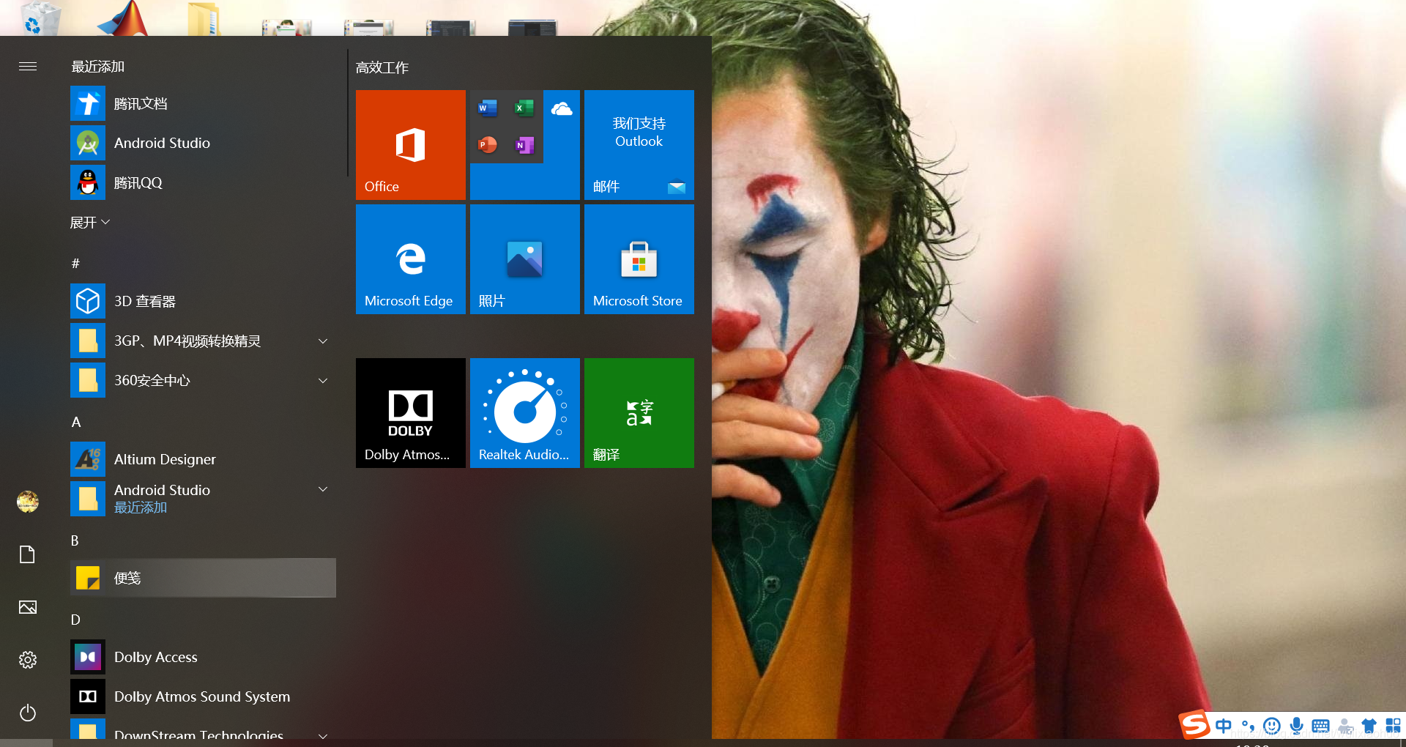
Task: Open OneNote from the Office apps tile
Action: click(524, 145)
